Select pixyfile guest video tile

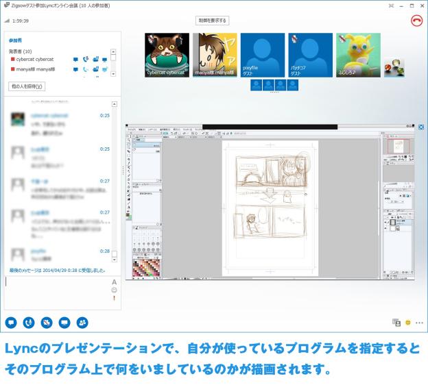coord(263,55)
